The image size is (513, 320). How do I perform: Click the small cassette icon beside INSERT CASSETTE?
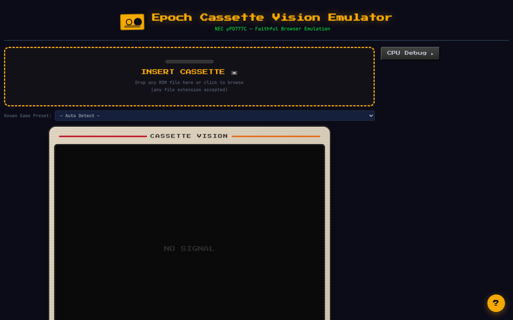(234, 72)
